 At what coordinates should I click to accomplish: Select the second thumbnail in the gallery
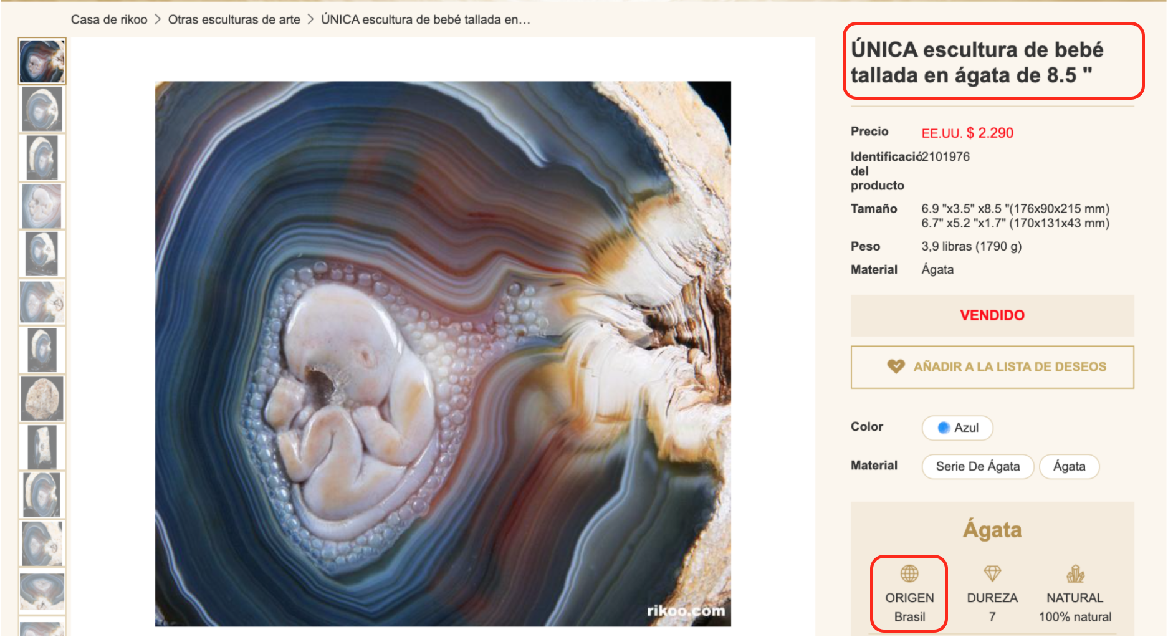(42, 109)
